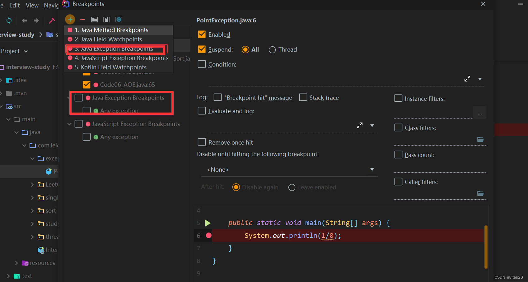Select Leave enabled radio button

292,187
